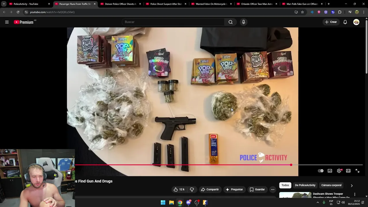Open options for Dashcam Shows Trooper video
368x207 pixels.
pyautogui.click(x=355, y=195)
